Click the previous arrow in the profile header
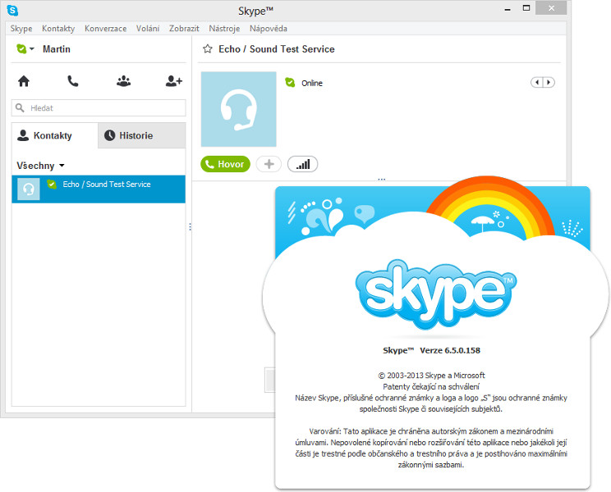Screen dimensions: 611x492 [537, 82]
